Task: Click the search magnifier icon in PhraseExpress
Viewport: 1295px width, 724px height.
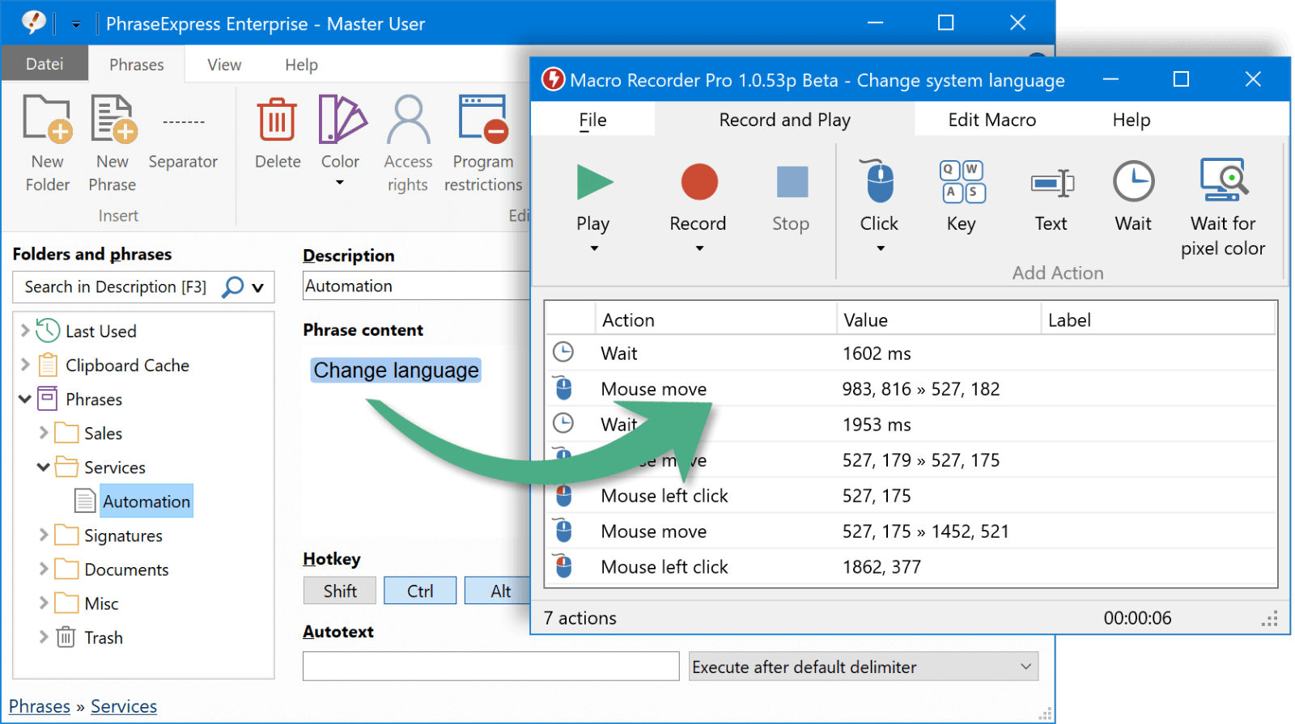Action: (232, 287)
